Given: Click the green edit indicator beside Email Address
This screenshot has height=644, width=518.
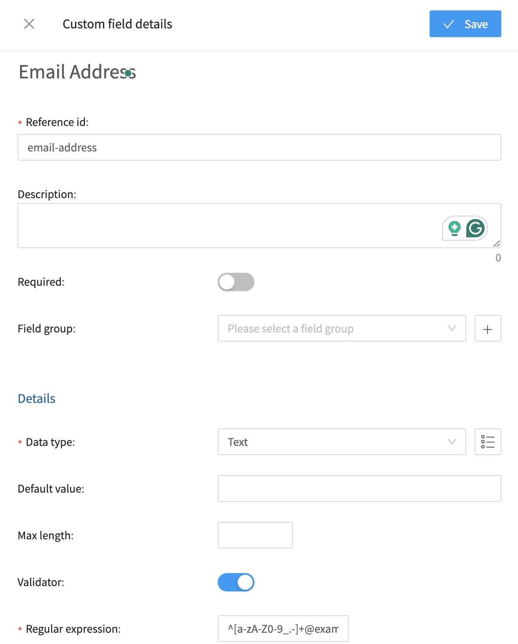Looking at the screenshot, I should point(128,73).
